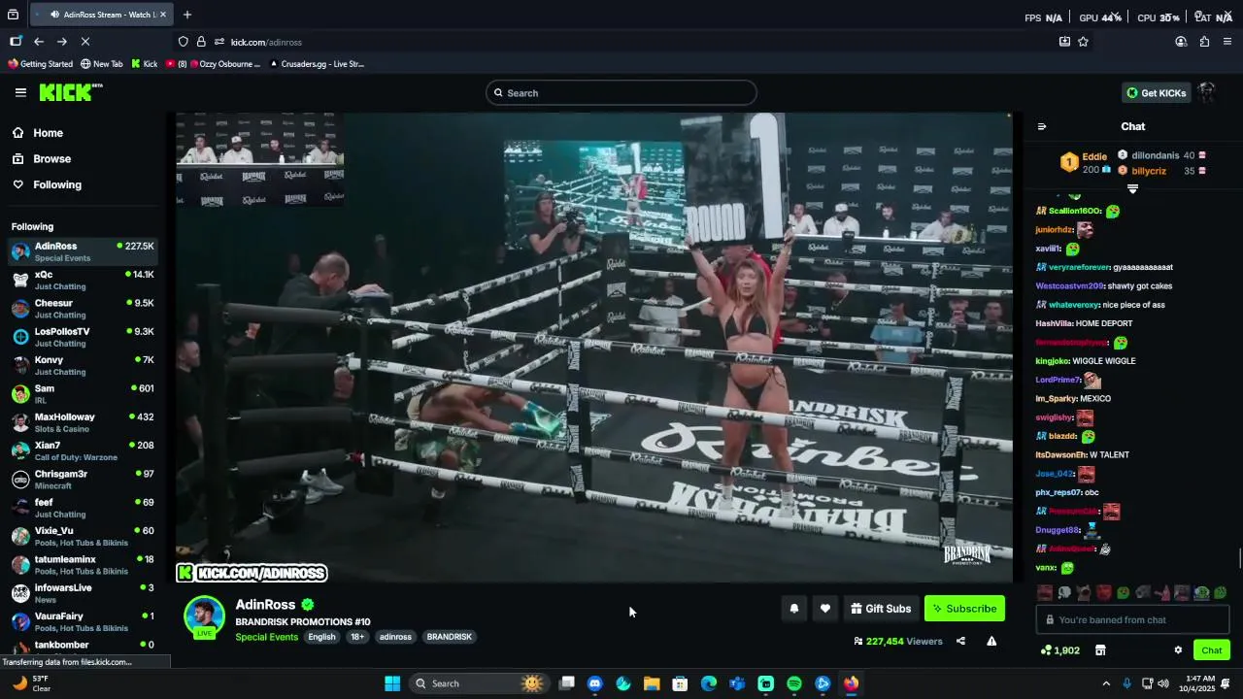1243x699 pixels.
Task: Click the share stream icon
Action: tap(960, 641)
